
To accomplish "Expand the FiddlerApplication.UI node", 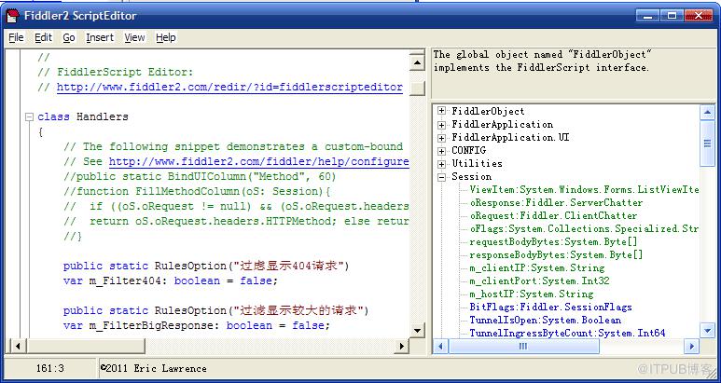I will click(441, 138).
